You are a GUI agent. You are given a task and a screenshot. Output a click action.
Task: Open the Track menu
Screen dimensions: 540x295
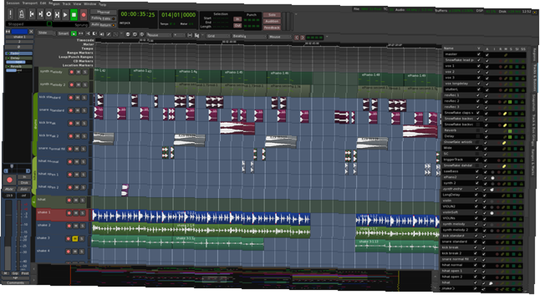tap(66, 4)
